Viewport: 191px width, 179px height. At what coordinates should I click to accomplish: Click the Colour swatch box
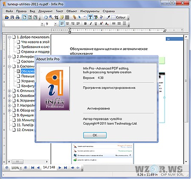[x=113, y=17]
